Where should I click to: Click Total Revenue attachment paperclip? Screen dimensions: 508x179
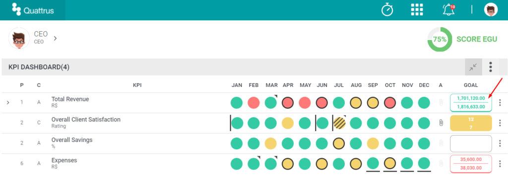pos(441,103)
